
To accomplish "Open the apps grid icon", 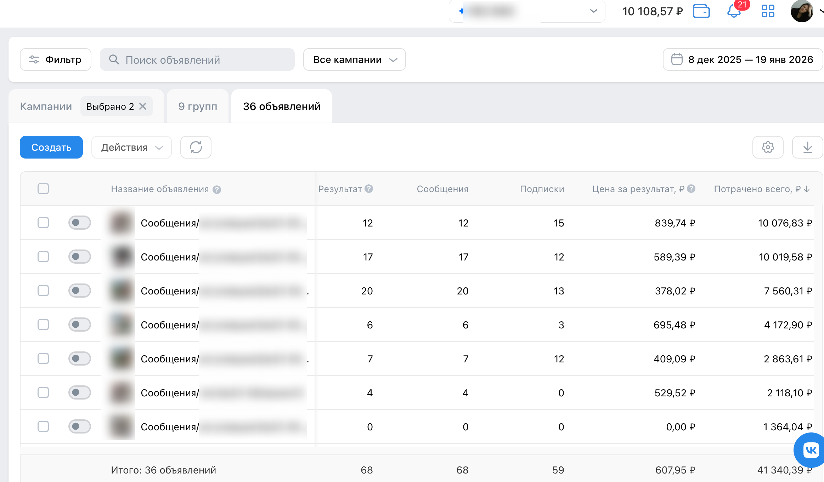I will click(x=768, y=11).
